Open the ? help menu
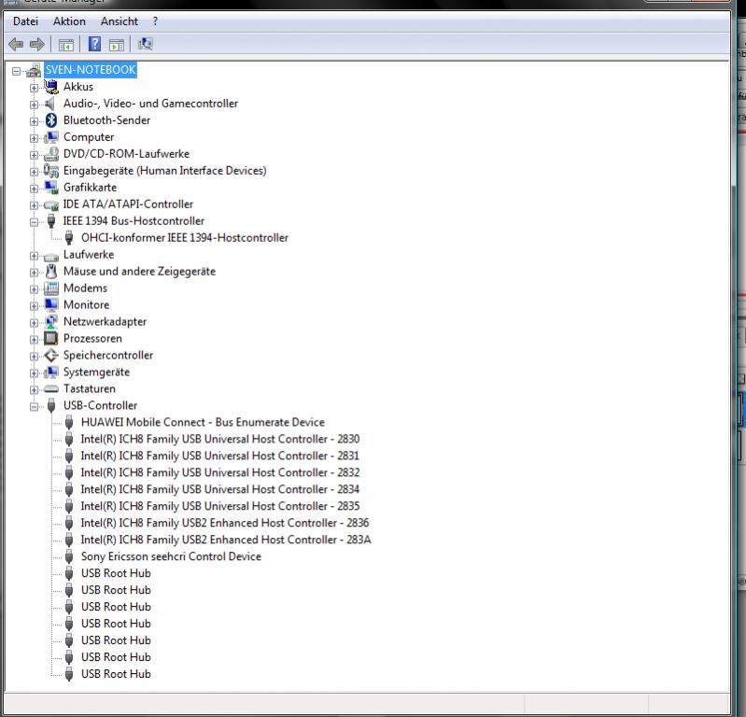 (155, 21)
